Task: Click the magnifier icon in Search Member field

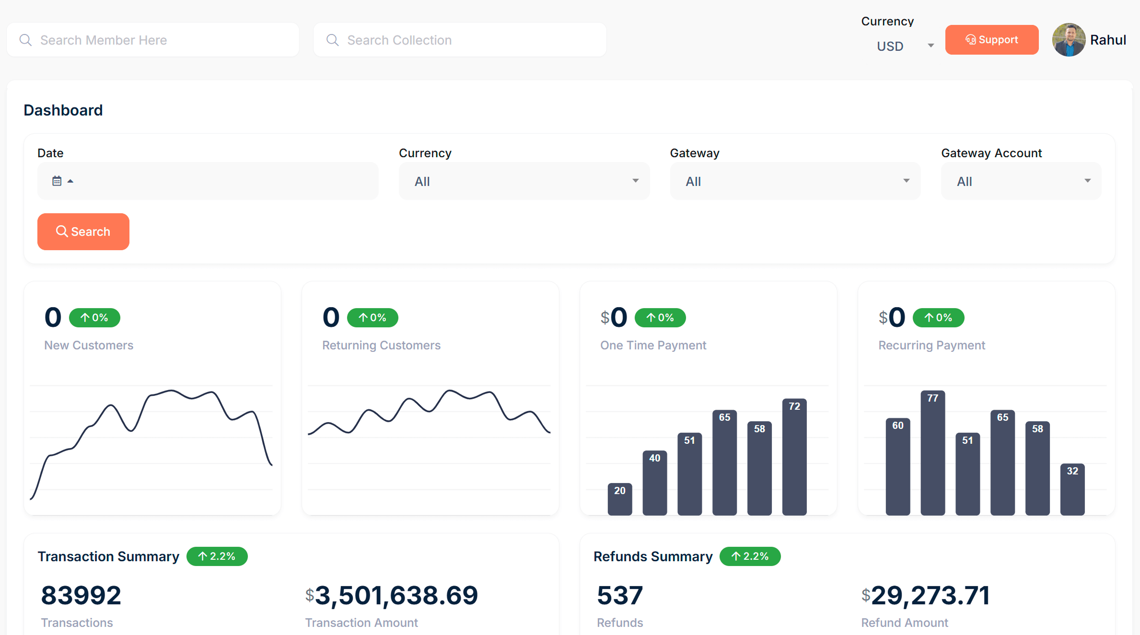Action: pos(26,40)
